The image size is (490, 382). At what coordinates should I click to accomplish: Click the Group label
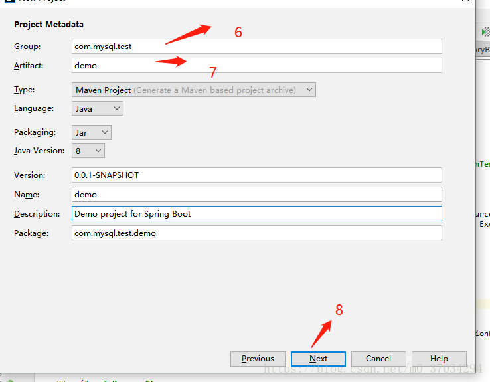click(x=27, y=47)
